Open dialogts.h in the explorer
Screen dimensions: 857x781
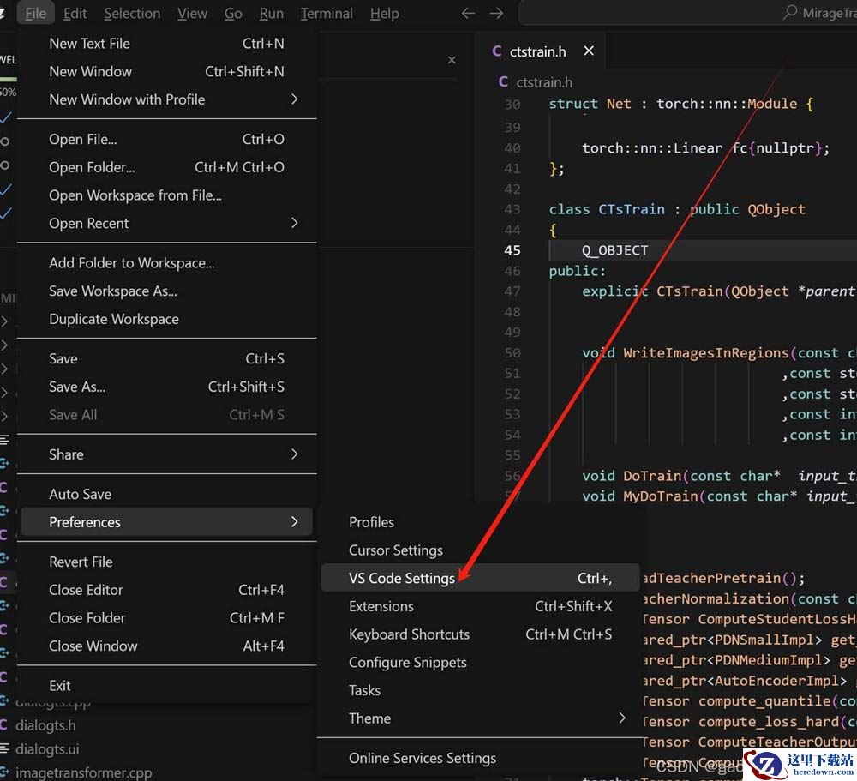click(x=45, y=725)
